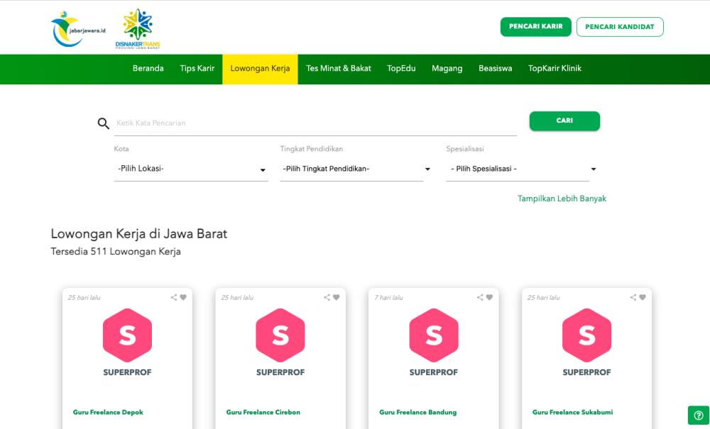This screenshot has height=429, width=710.
Task: Click the search magnifier icon
Action: coord(103,123)
